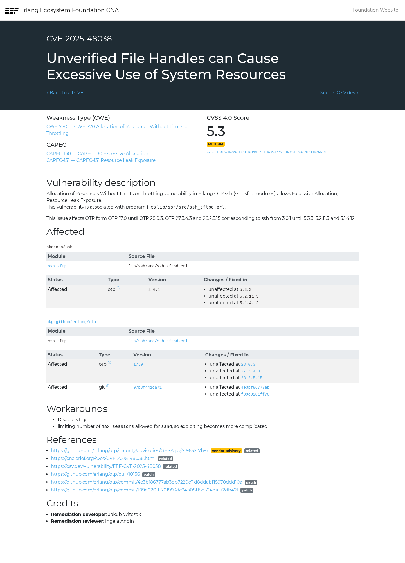Screen dimensions: 405x563
Task: Open Erlang Ecosystem Foundation CNA home title
Action: [69, 10]
